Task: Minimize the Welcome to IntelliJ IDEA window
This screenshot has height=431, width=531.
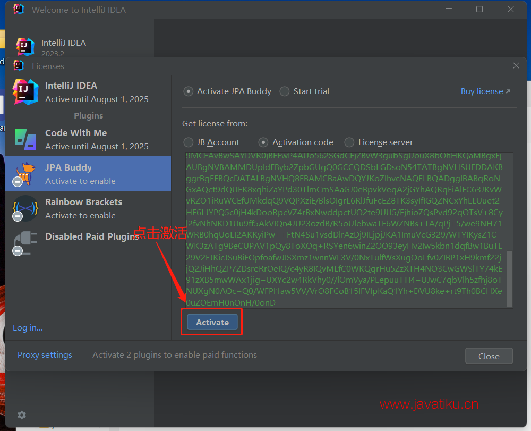Action: (449, 9)
